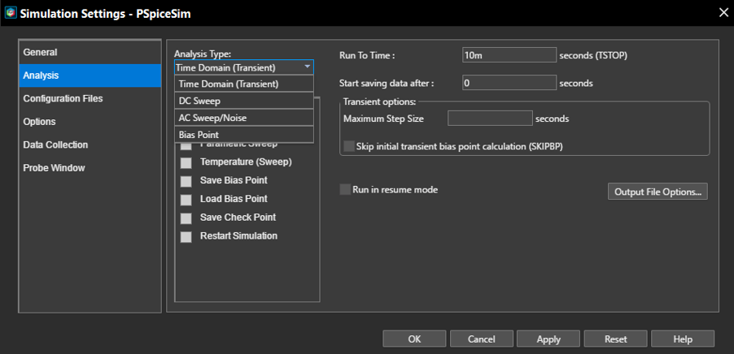This screenshot has height=354, width=734.
Task: Reset the simulation settings
Action: pyautogui.click(x=615, y=339)
